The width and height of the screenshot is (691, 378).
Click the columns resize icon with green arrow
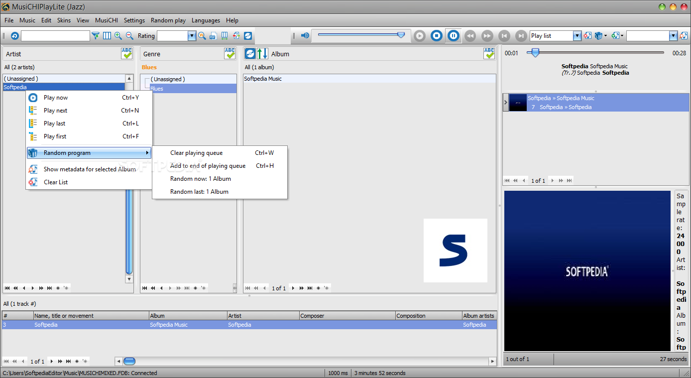225,36
